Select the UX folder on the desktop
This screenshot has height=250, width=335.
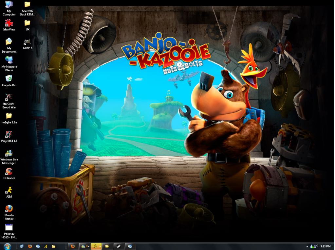[x=27, y=23]
